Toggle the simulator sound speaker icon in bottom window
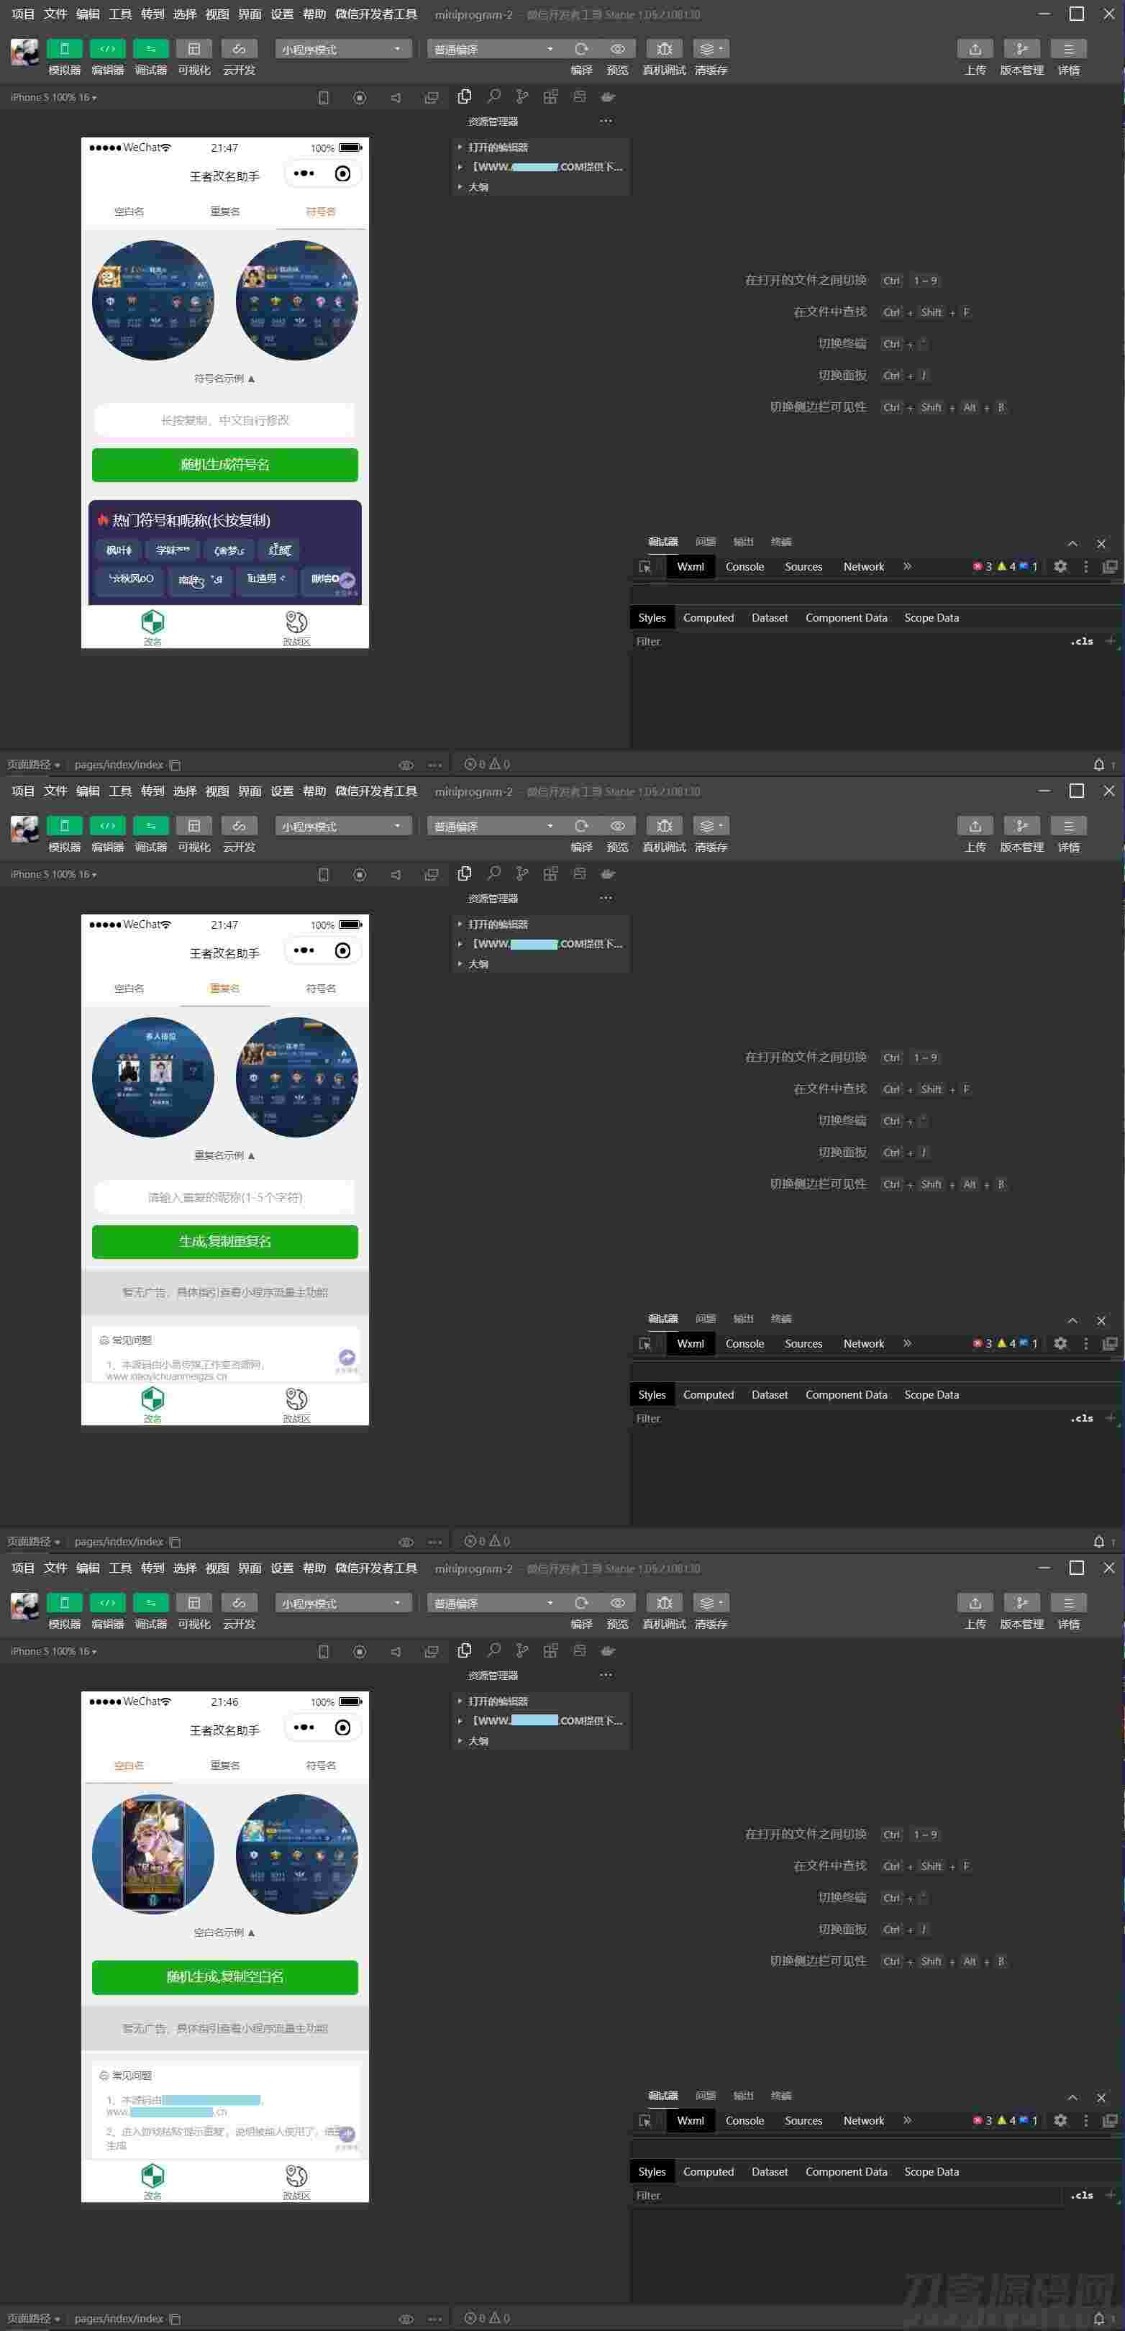This screenshot has height=2331, width=1125. click(x=396, y=1653)
